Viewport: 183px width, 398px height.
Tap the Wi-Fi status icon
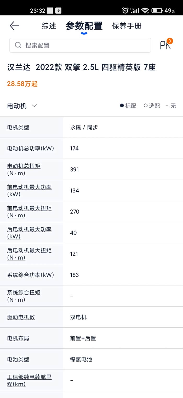[x=145, y=11]
